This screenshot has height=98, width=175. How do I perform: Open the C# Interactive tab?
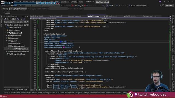tap(14, 93)
